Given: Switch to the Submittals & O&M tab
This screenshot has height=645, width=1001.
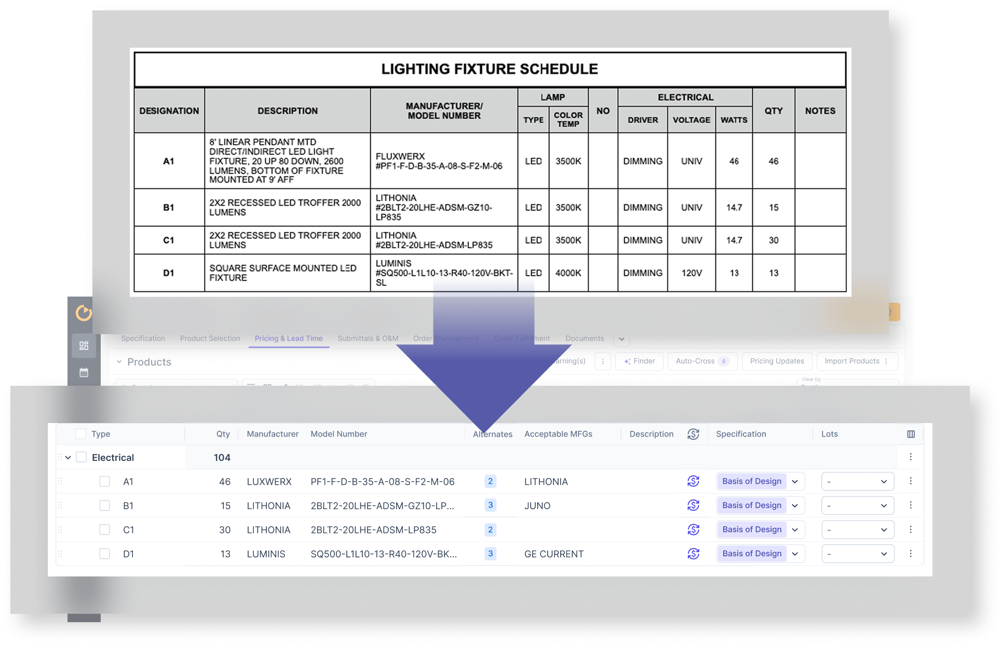Looking at the screenshot, I should [x=368, y=339].
